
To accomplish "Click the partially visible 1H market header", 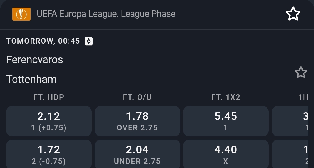I will (303, 97).
